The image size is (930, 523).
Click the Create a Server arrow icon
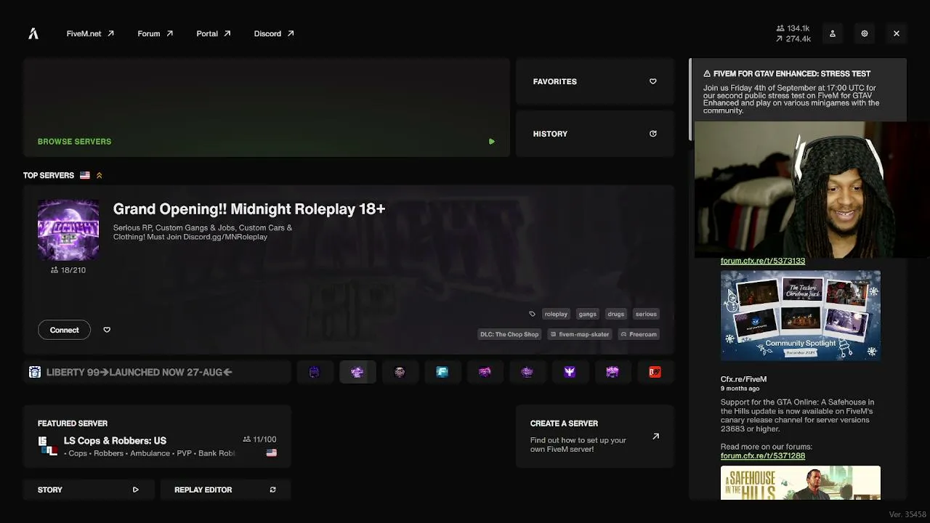[655, 437]
